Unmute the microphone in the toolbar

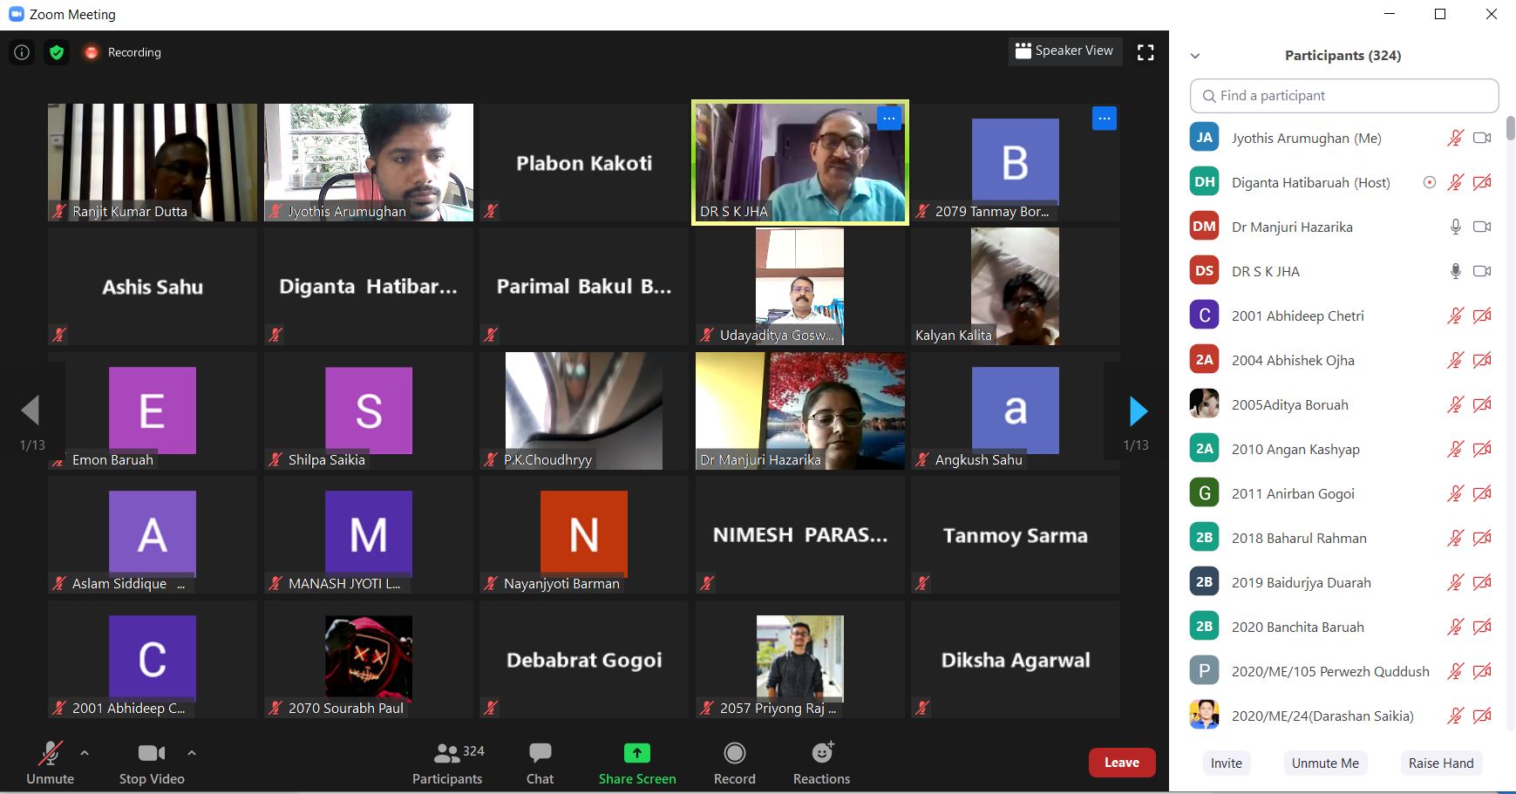(x=50, y=763)
